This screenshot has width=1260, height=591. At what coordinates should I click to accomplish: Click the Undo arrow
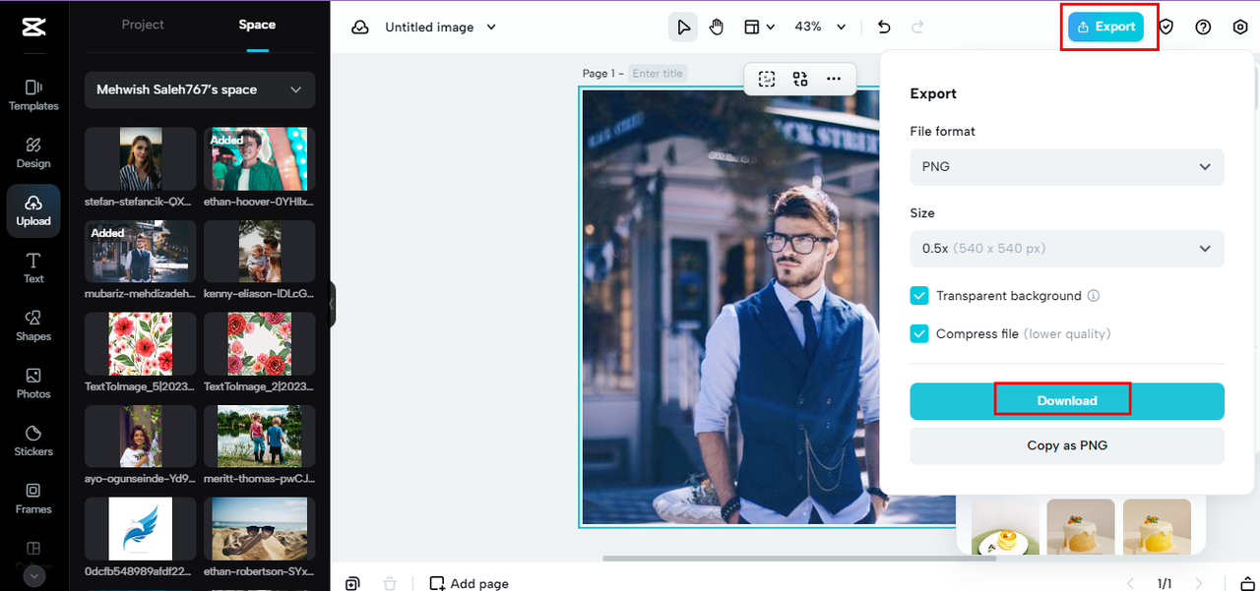click(x=883, y=27)
